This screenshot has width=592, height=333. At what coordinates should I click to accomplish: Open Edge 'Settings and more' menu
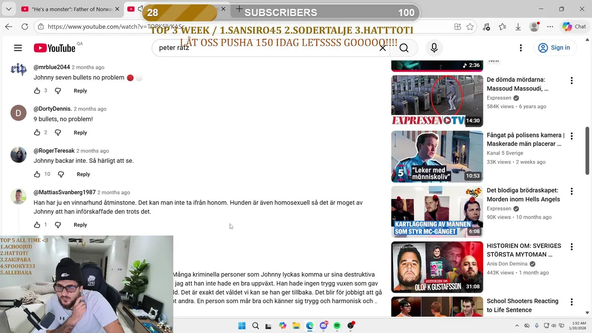click(x=550, y=27)
